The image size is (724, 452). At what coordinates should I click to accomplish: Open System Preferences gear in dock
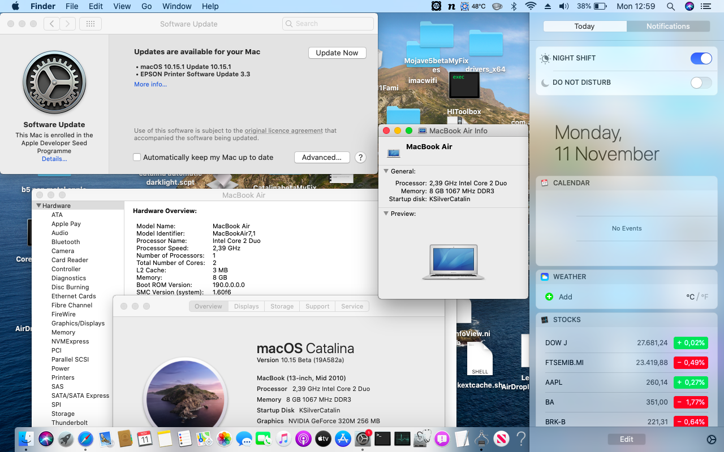pos(363,438)
